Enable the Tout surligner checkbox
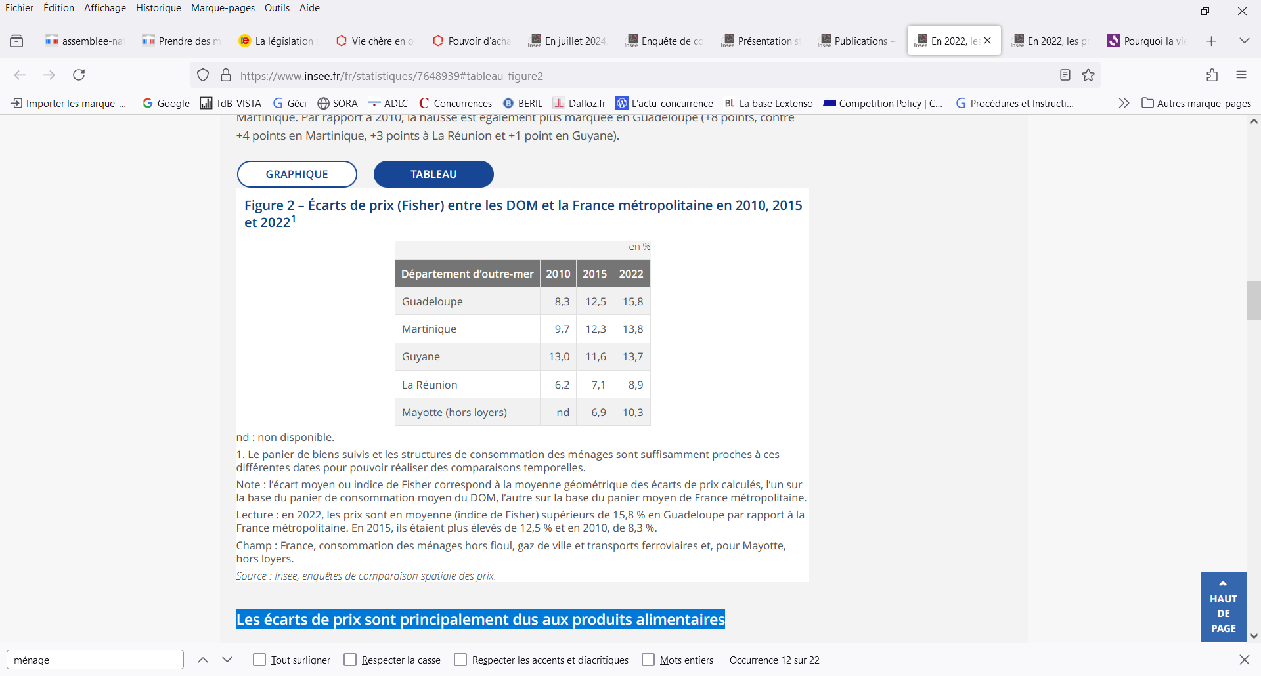The image size is (1261, 676). point(259,660)
